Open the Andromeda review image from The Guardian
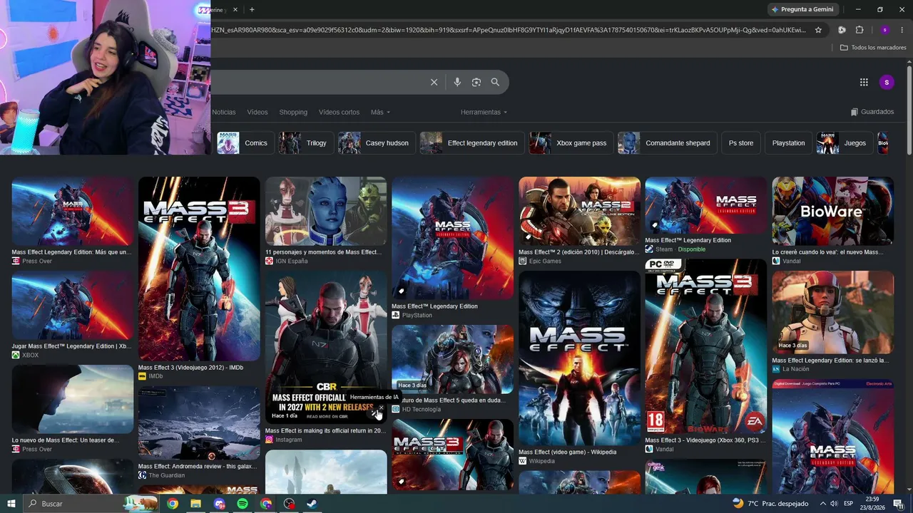The image size is (913, 513). [199, 423]
